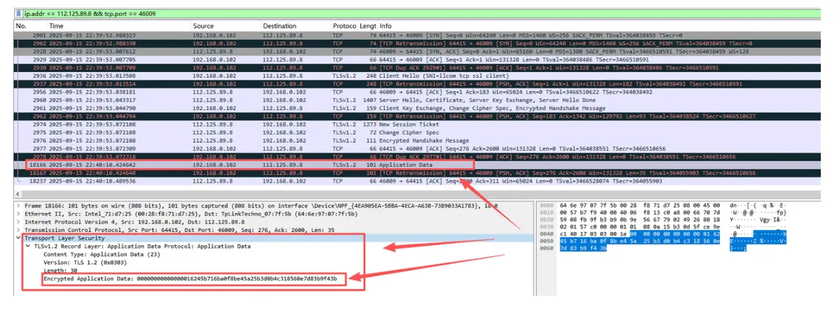The width and height of the screenshot is (839, 314).
Task: Click hex dump offset row 0040
Action: pyautogui.click(x=546, y=234)
